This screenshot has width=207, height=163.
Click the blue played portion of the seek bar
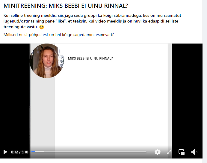pos(33,152)
